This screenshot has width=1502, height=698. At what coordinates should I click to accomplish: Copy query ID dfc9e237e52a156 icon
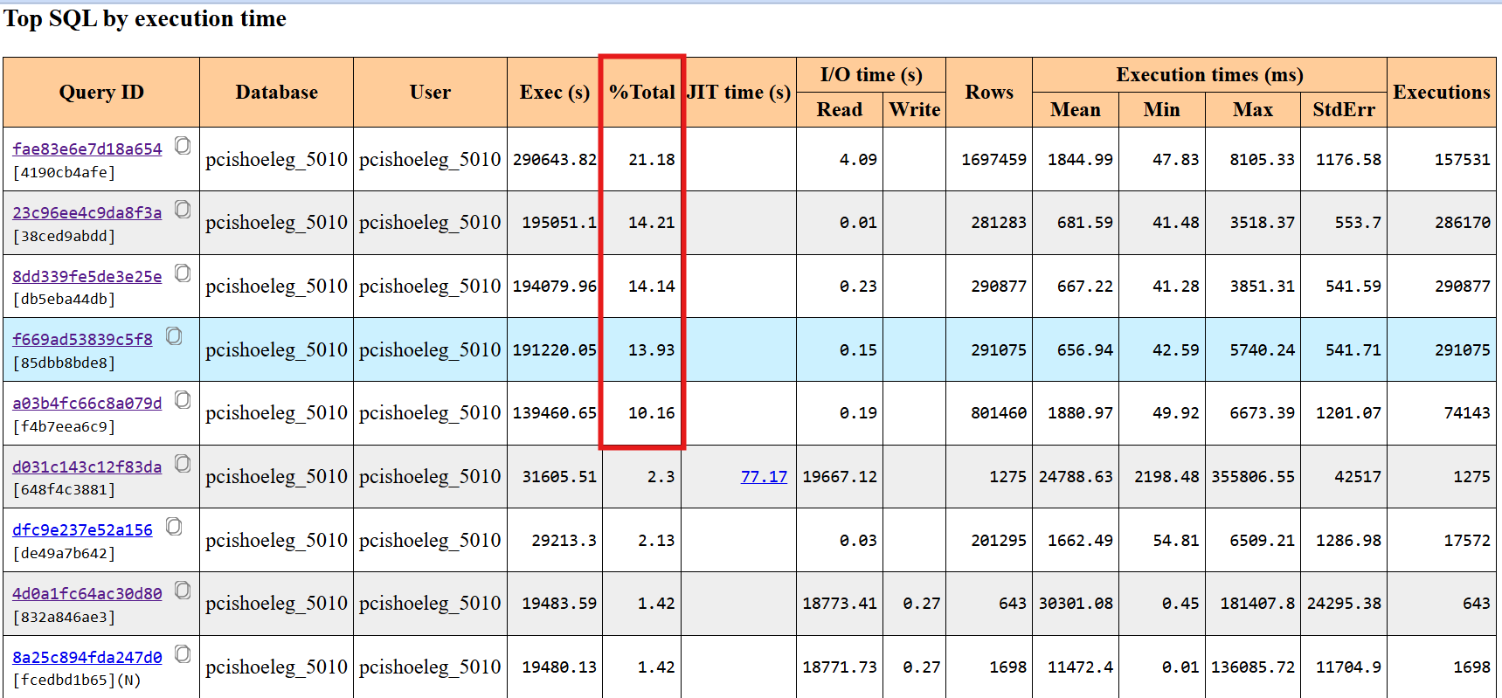[174, 526]
